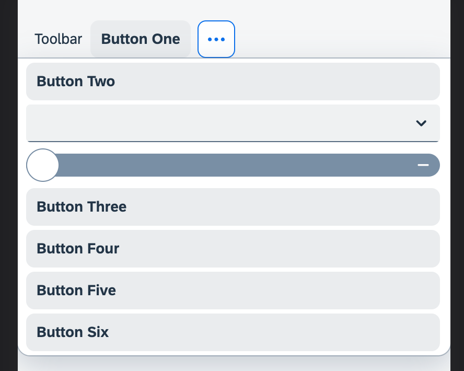Click the slider track to change its value
Image resolution: width=464 pixels, height=371 pixels.
pyautogui.click(x=235, y=165)
